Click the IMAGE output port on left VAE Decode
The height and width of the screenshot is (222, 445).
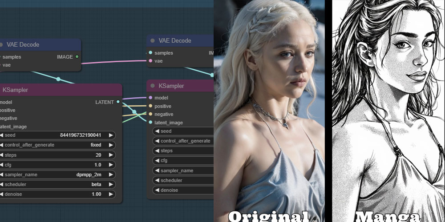coord(77,57)
